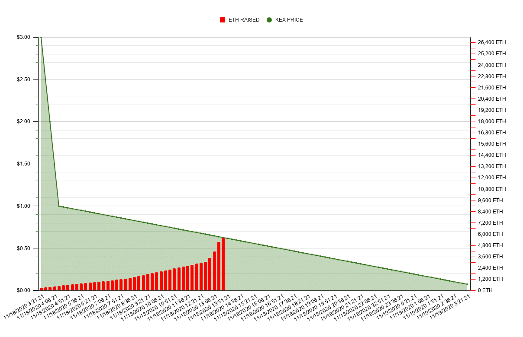Click the 21,600 ETH right axis label

[492, 88]
